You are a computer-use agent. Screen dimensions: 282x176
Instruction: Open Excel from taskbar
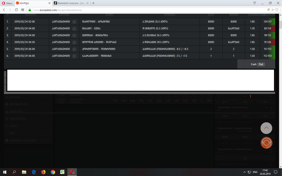[62, 172]
